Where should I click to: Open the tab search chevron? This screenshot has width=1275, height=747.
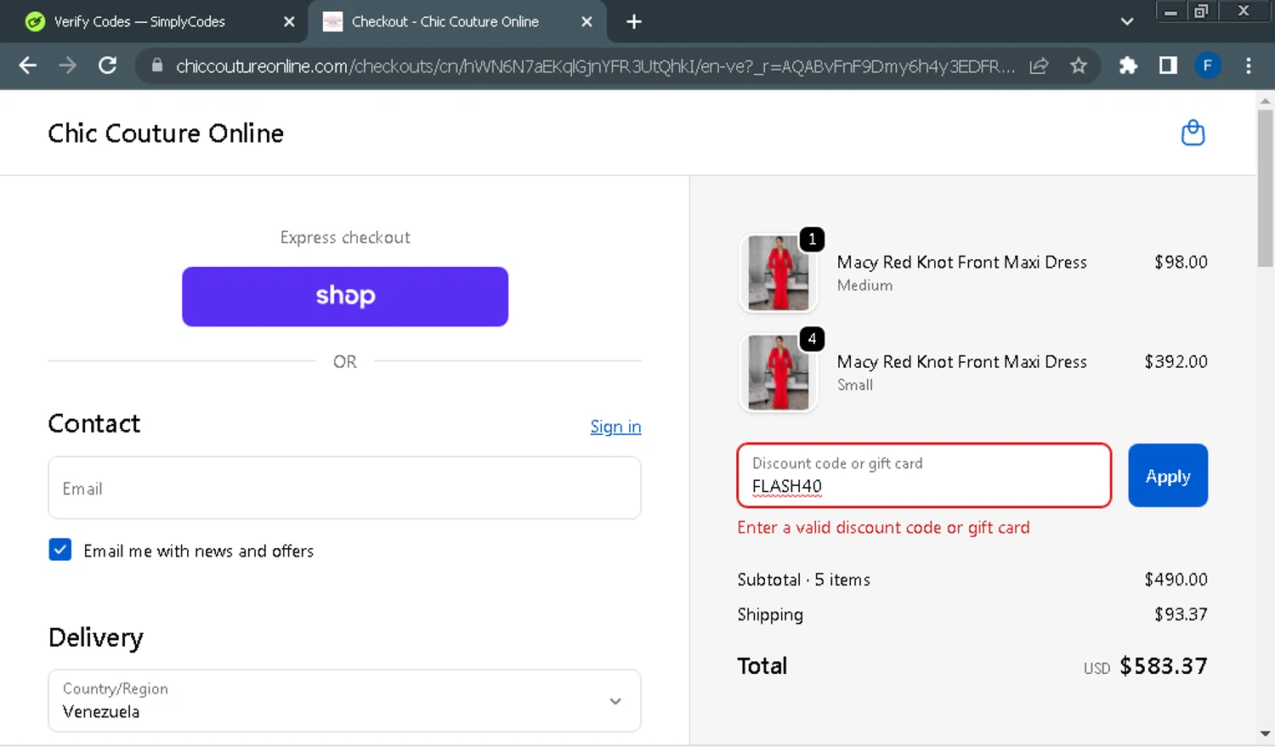(1127, 21)
